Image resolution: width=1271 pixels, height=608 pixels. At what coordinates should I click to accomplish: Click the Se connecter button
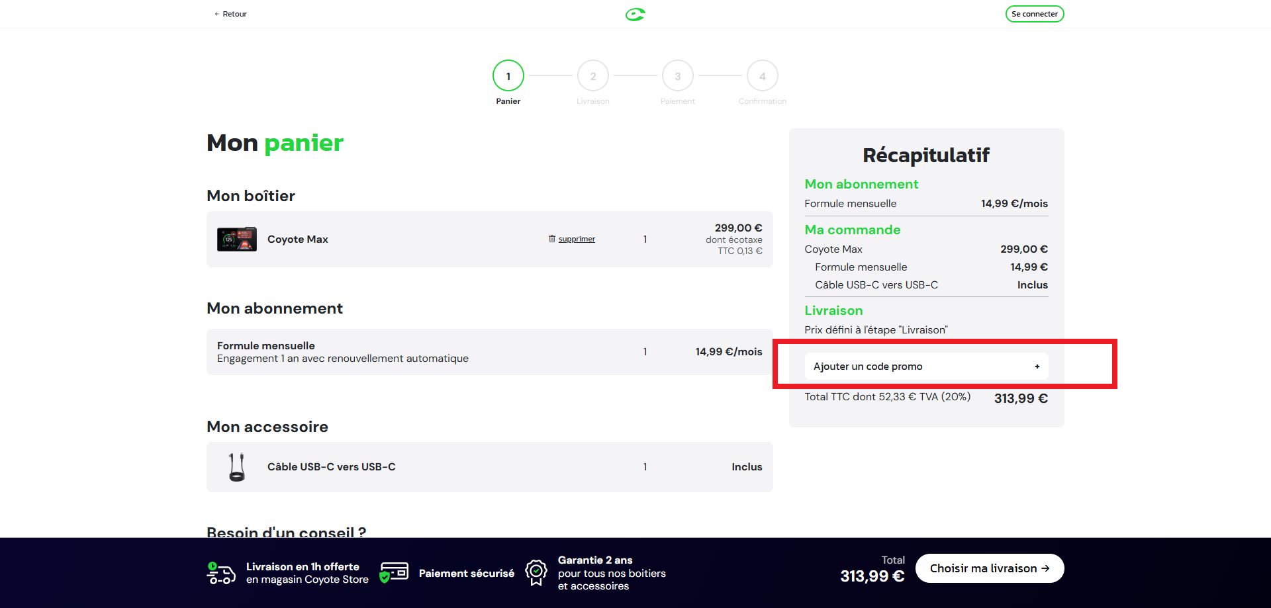tap(1035, 14)
